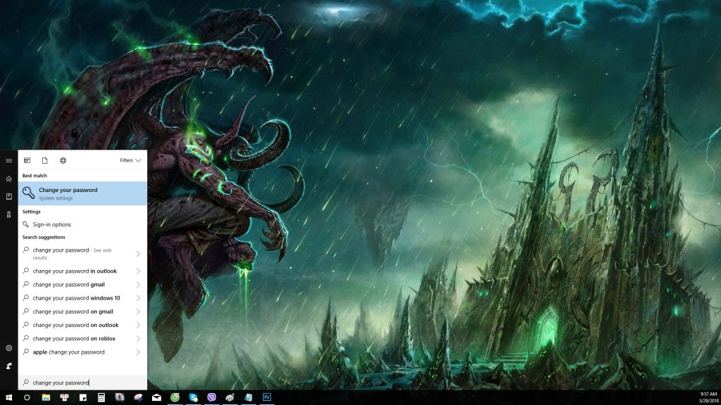This screenshot has width=721, height=405.
Task: Expand arrow for 'change your password in outlook'
Action: 138,271
